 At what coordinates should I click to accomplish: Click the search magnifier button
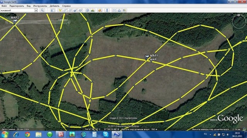coord(42,10)
